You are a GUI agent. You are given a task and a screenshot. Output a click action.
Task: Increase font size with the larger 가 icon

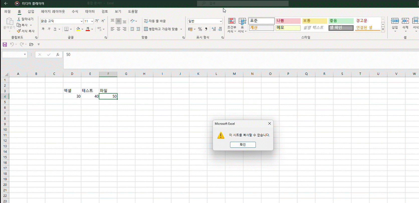tap(97, 21)
